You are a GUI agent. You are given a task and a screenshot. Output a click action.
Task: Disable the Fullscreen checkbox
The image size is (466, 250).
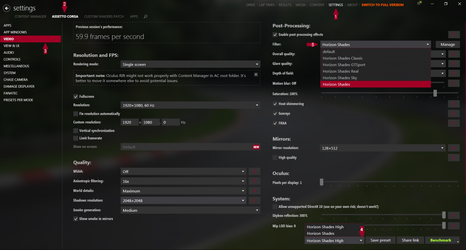76,97
